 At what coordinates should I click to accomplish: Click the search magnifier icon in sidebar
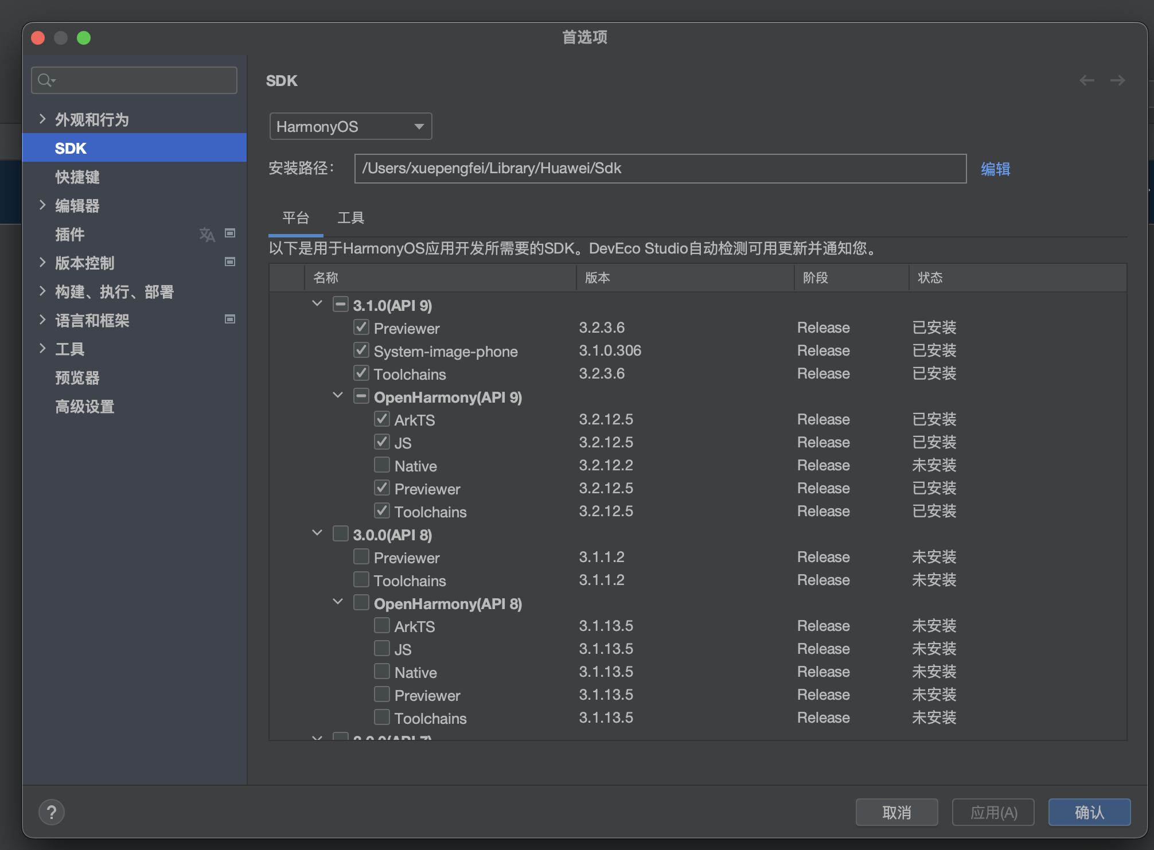pos(46,80)
